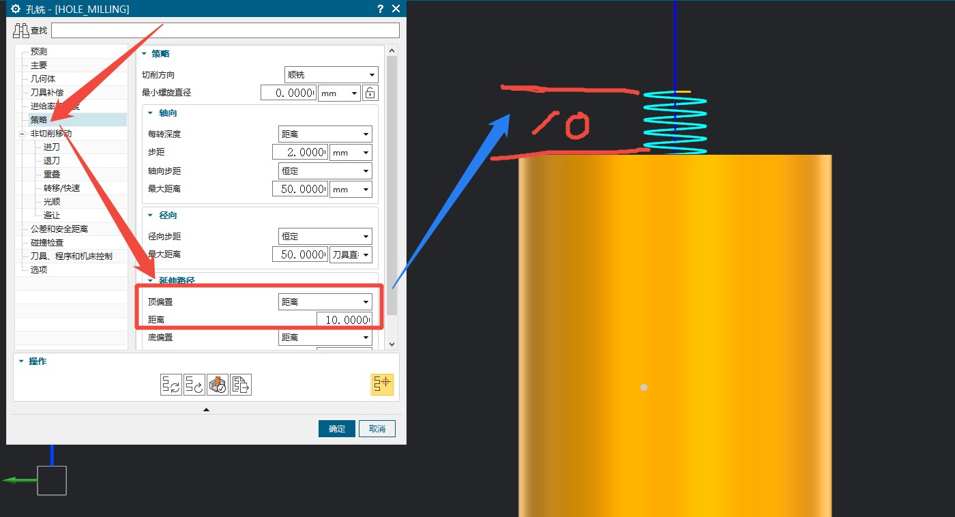This screenshot has width=955, height=517.
Task: Collapse the 操作 section
Action: point(21,361)
